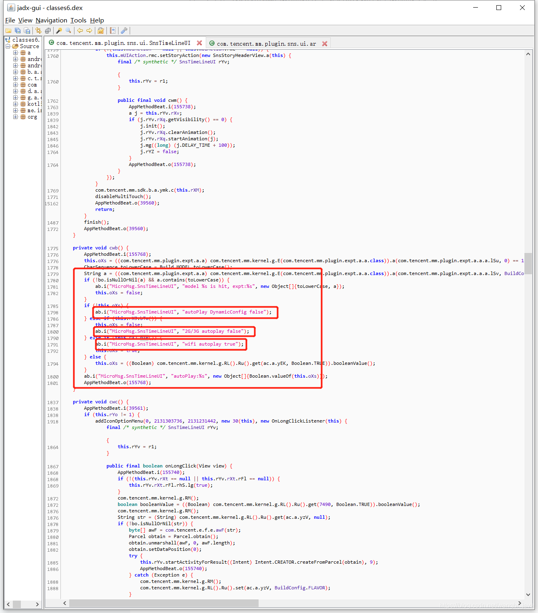The width and height of the screenshot is (538, 613).
Task: Expand the 'g.a.' package node
Action: tap(16, 97)
